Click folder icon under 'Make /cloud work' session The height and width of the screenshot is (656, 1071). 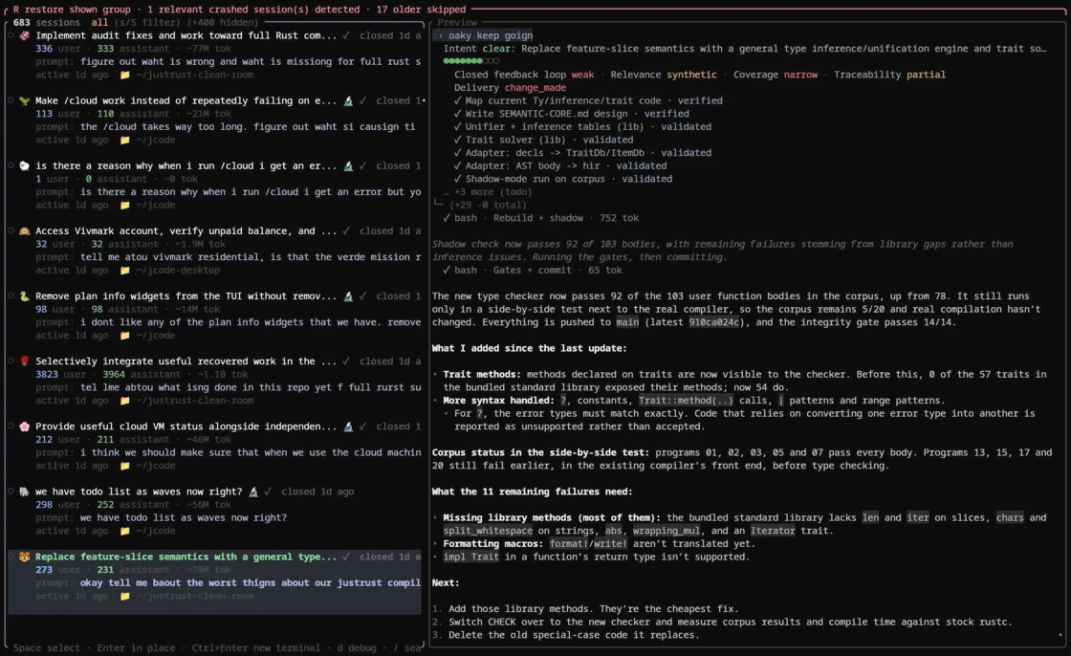pyautogui.click(x=125, y=140)
